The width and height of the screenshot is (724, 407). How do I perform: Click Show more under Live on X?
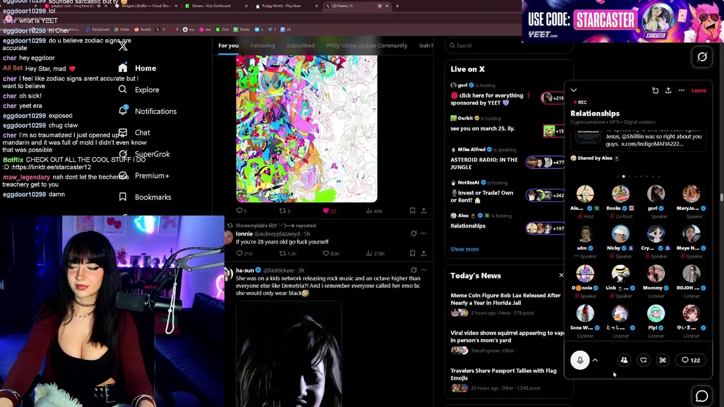click(464, 249)
